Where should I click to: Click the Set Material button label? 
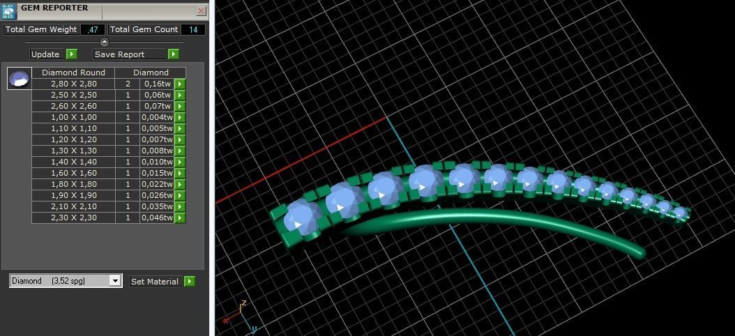[x=155, y=282]
